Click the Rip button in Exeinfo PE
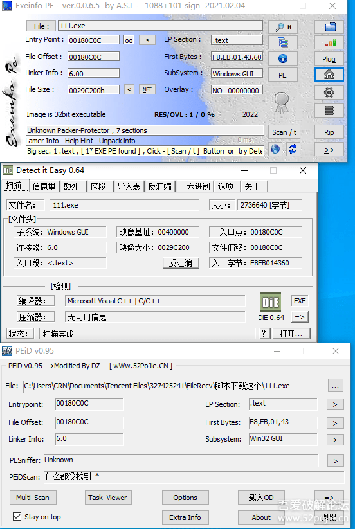Image resolution: width=355 pixels, height=529 pixels. coord(329,132)
